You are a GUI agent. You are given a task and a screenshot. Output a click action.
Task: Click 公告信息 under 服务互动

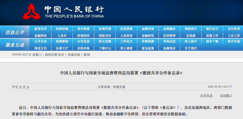coord(83,41)
